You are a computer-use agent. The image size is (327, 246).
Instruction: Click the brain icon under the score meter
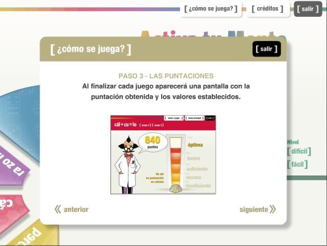(x=176, y=189)
